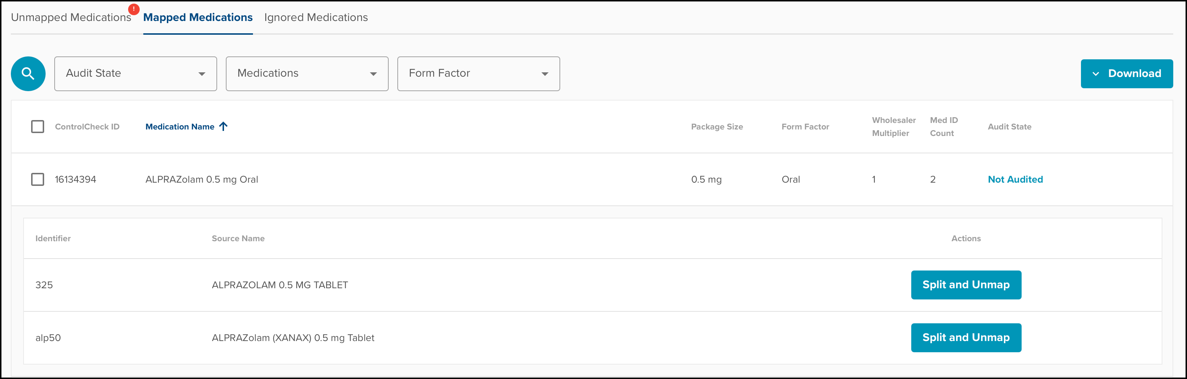Select the Mapped Medications tab
1187x379 pixels.
[x=198, y=17]
